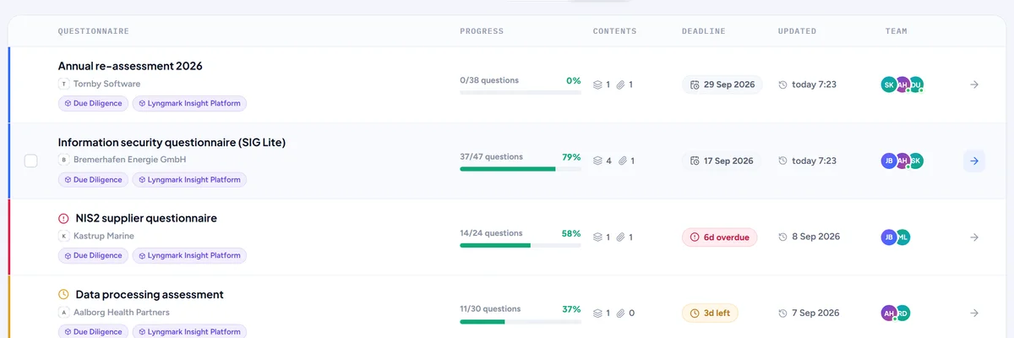
Task: Sort by Updated column header
Action: click(x=797, y=31)
